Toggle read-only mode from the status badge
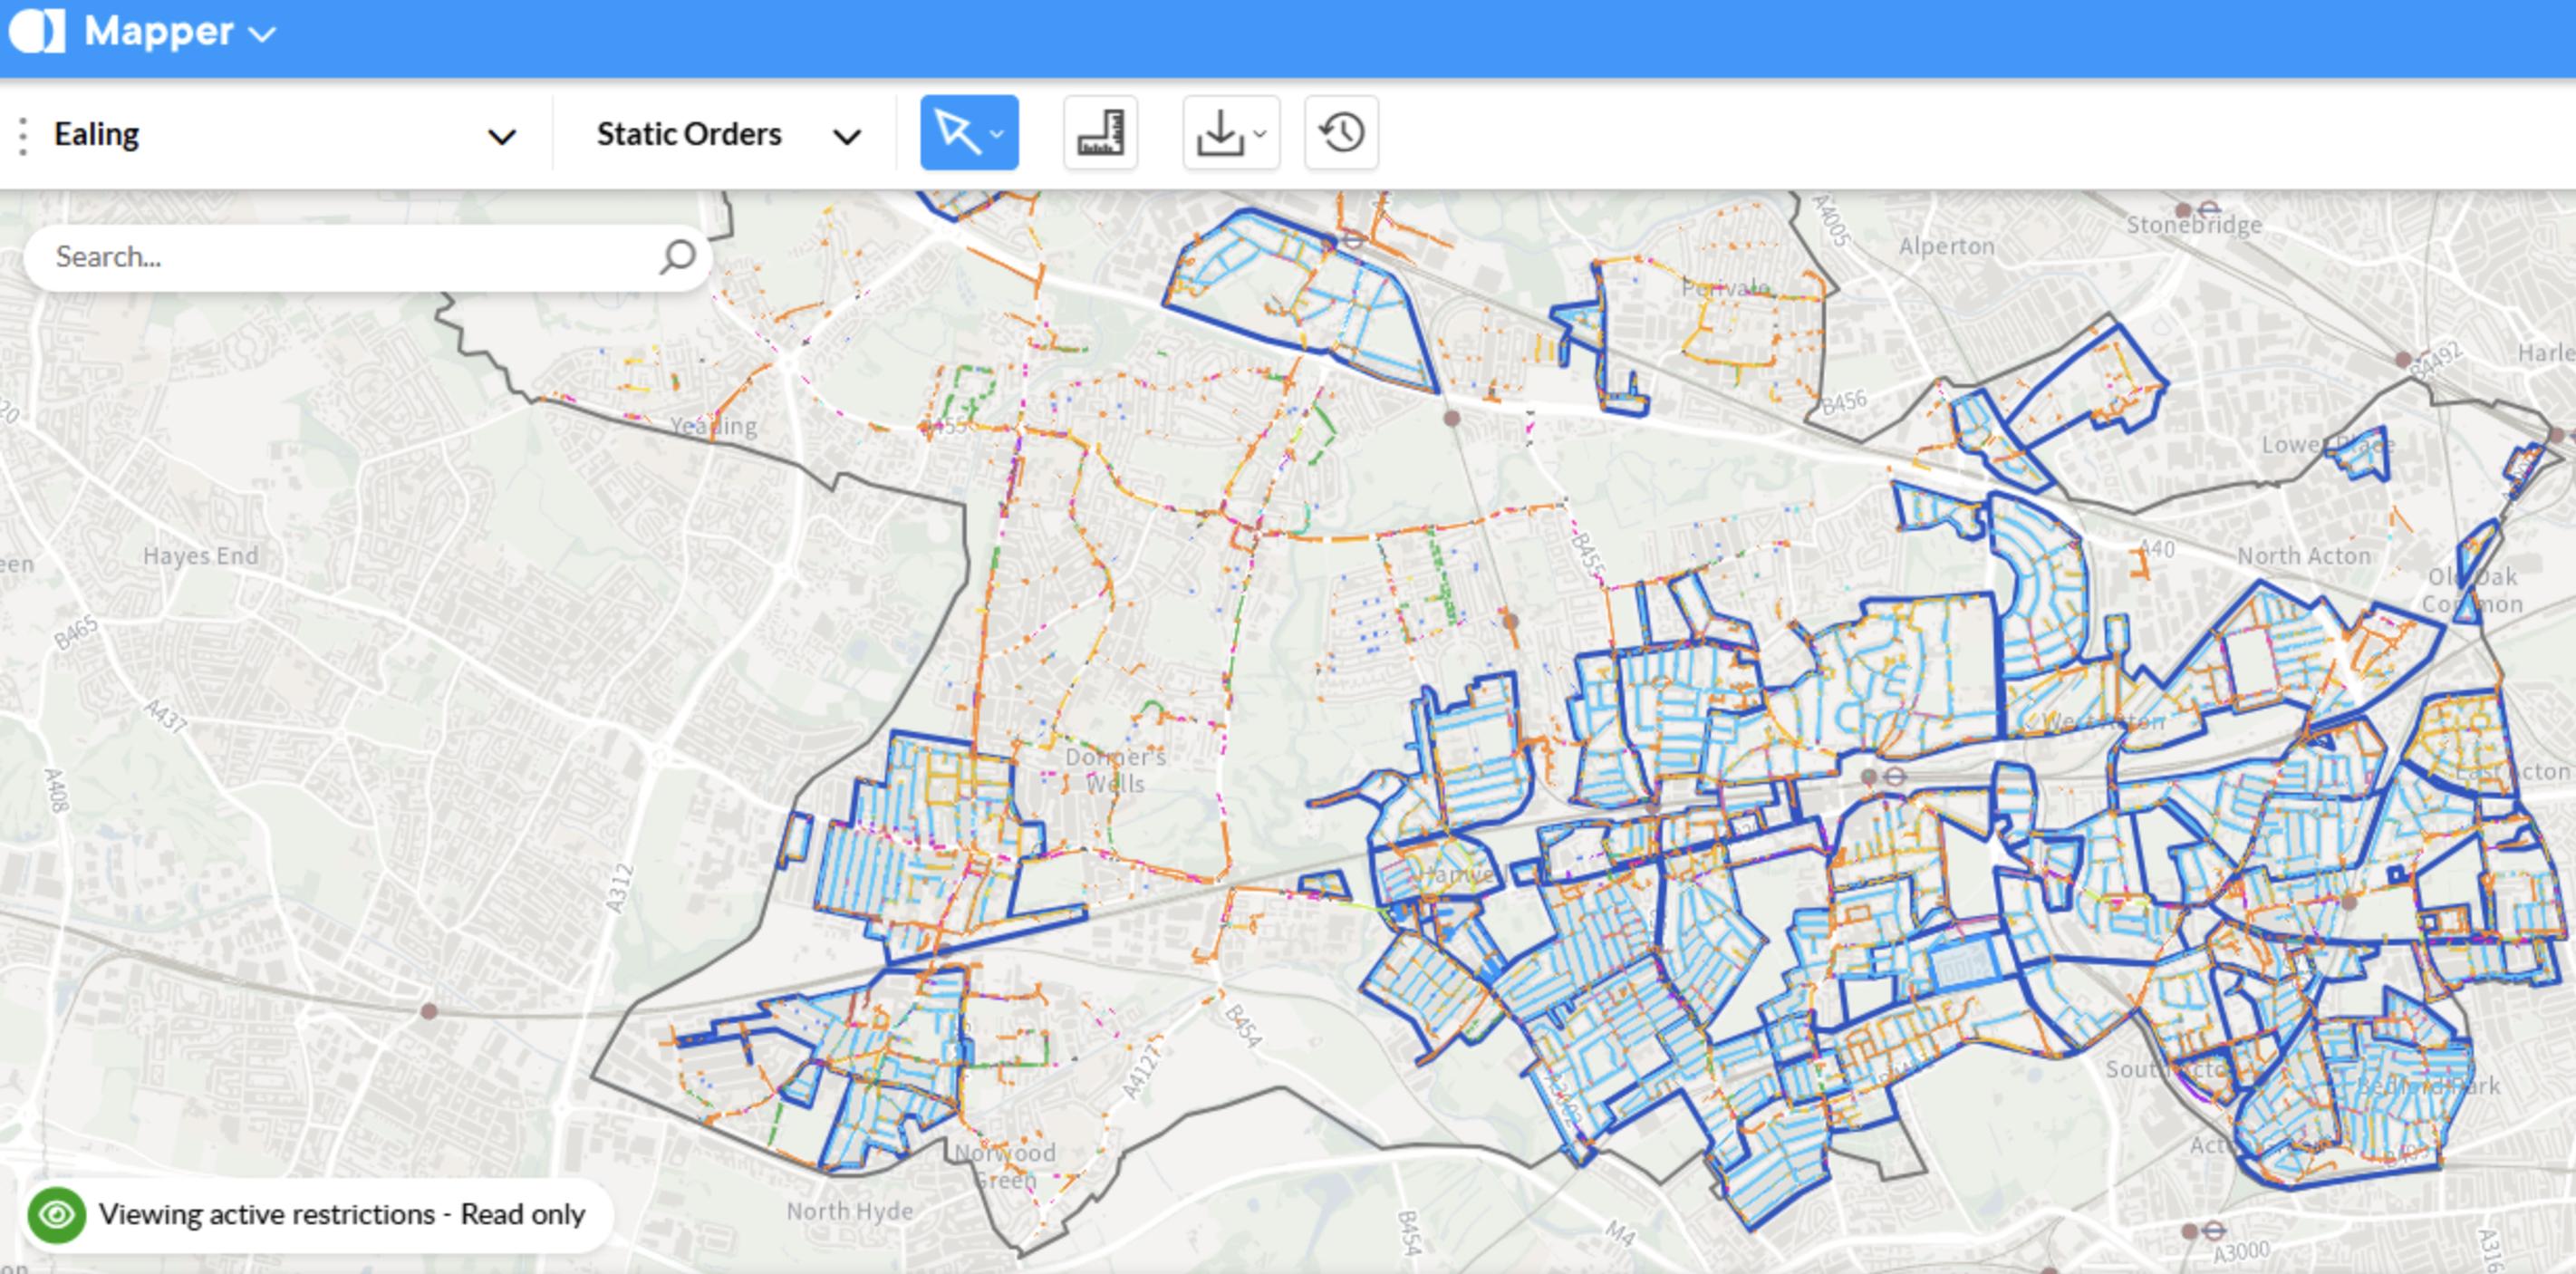The height and width of the screenshot is (1274, 2576). pos(341,1214)
